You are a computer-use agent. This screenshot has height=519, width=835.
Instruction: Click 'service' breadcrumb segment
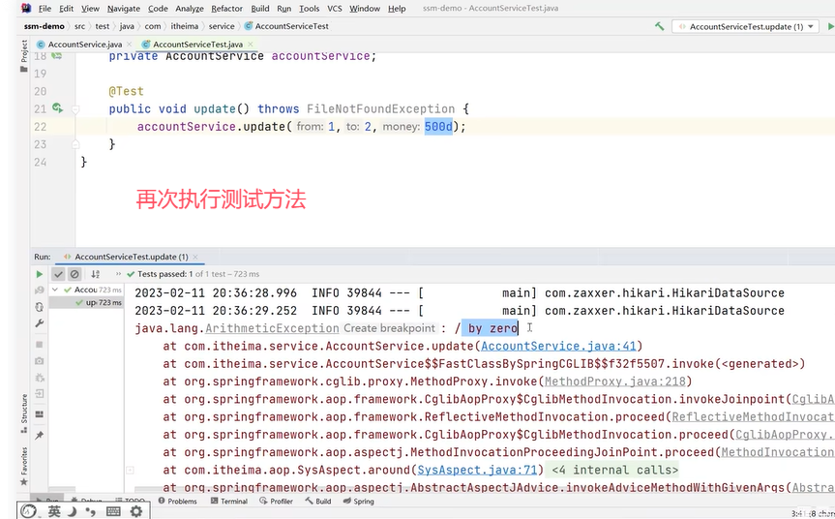point(222,26)
